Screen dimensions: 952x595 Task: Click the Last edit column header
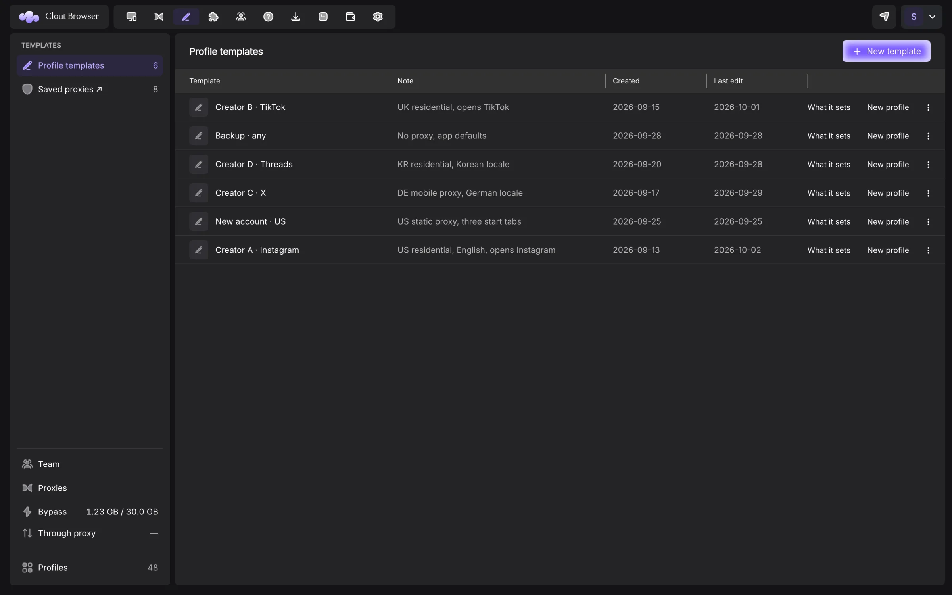[x=728, y=81]
